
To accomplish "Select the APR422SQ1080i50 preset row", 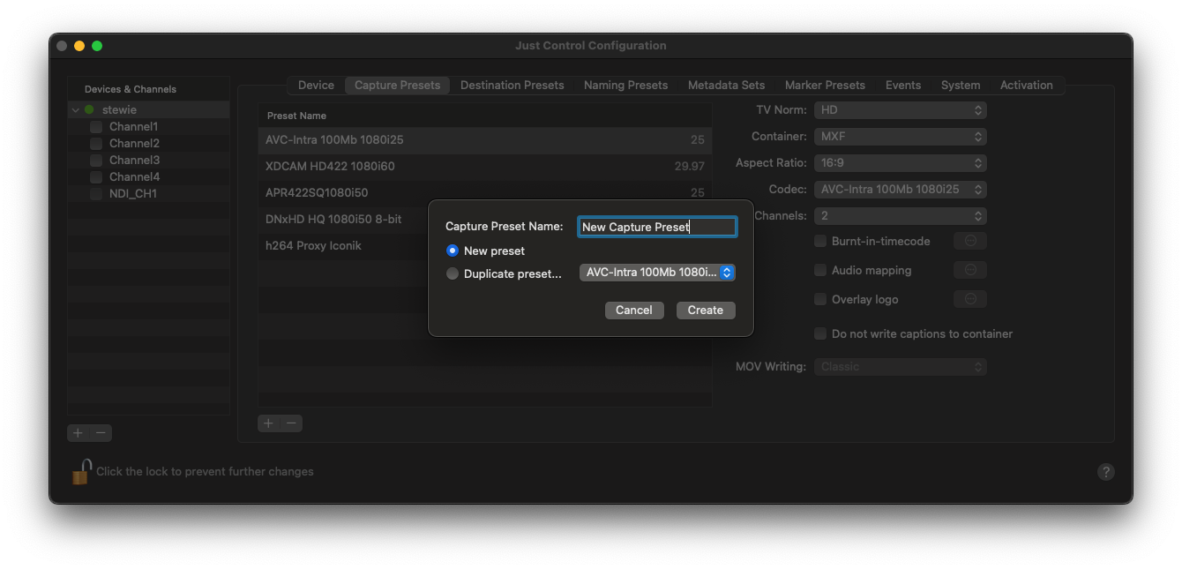I will click(485, 192).
